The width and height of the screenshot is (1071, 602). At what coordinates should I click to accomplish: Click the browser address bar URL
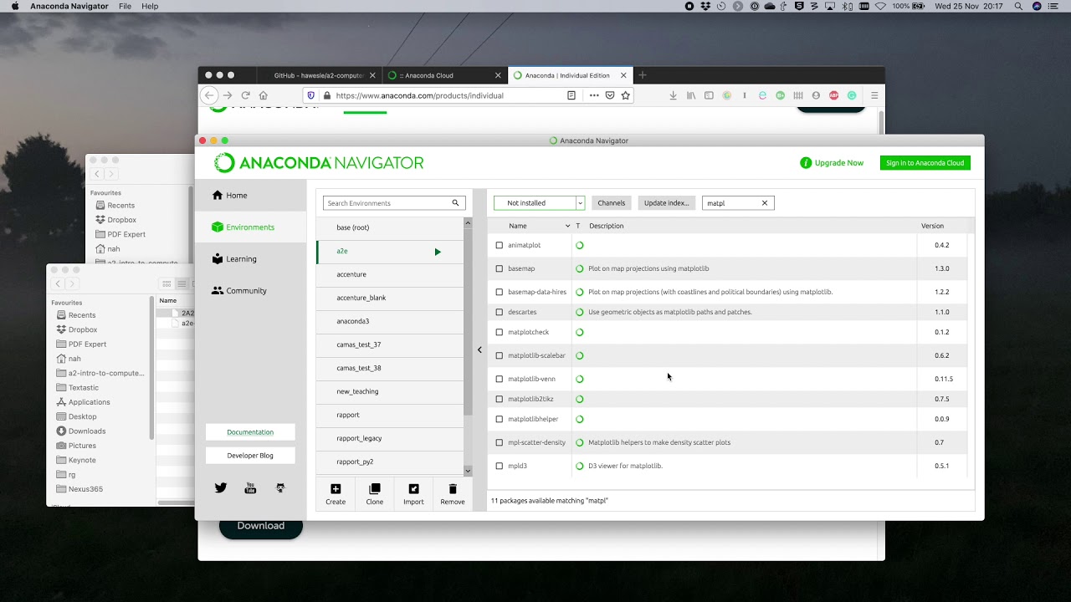[420, 95]
